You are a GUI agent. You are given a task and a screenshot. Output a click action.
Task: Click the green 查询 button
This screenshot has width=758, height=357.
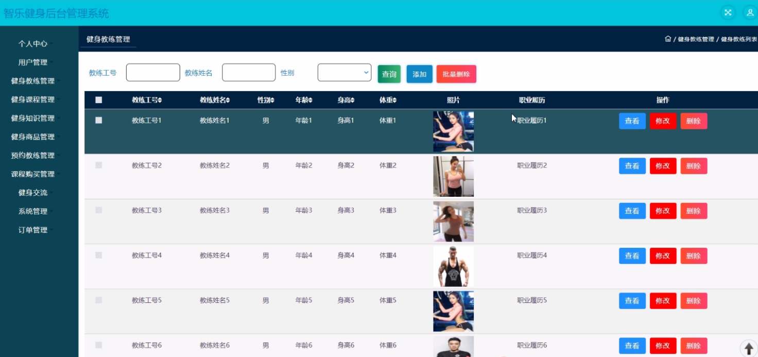pyautogui.click(x=389, y=74)
